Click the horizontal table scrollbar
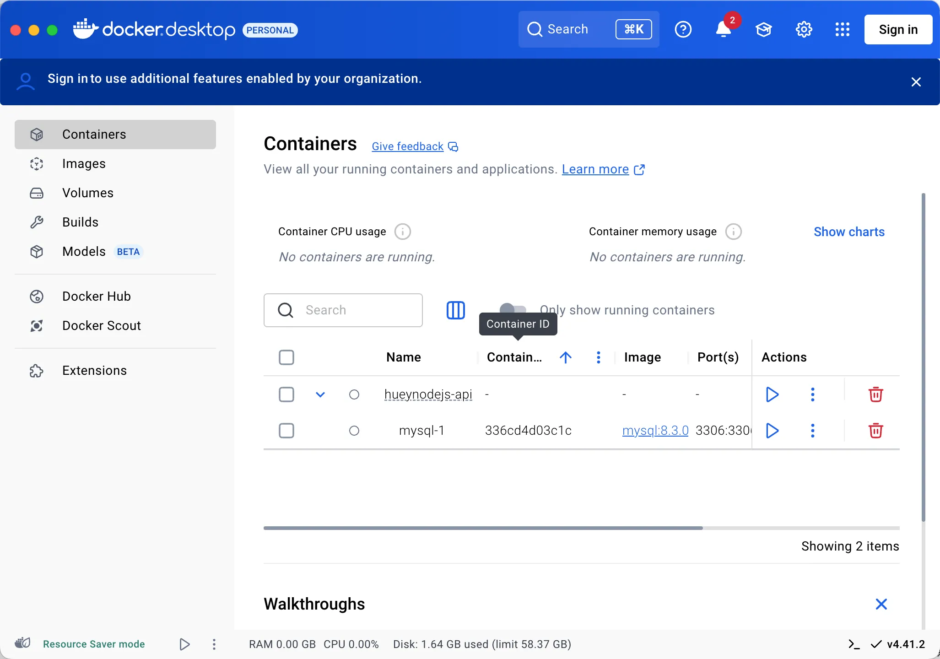This screenshot has width=940, height=659. pos(483,528)
